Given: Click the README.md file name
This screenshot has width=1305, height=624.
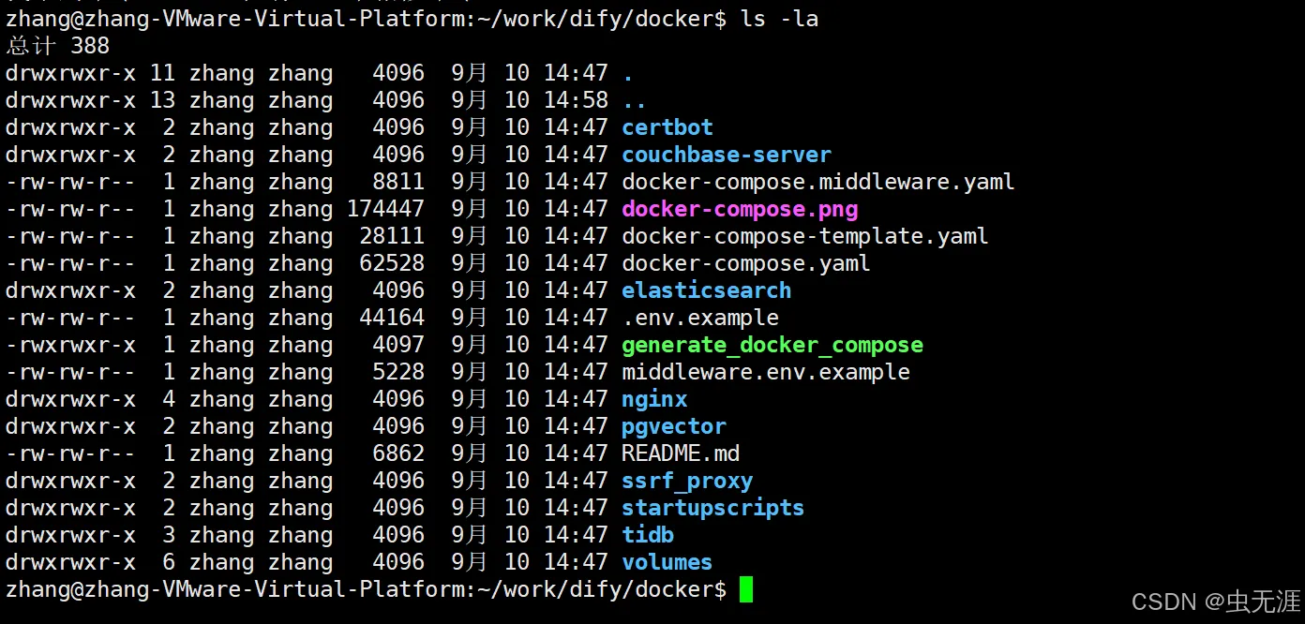Looking at the screenshot, I should tap(681, 453).
